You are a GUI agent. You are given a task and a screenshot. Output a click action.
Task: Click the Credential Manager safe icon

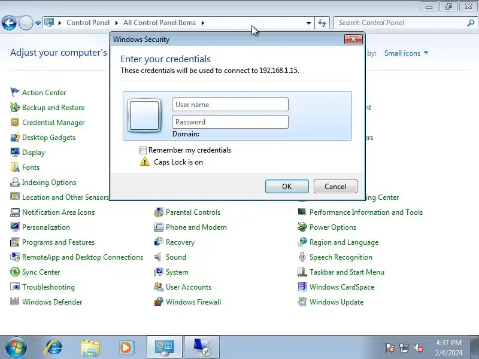point(14,122)
